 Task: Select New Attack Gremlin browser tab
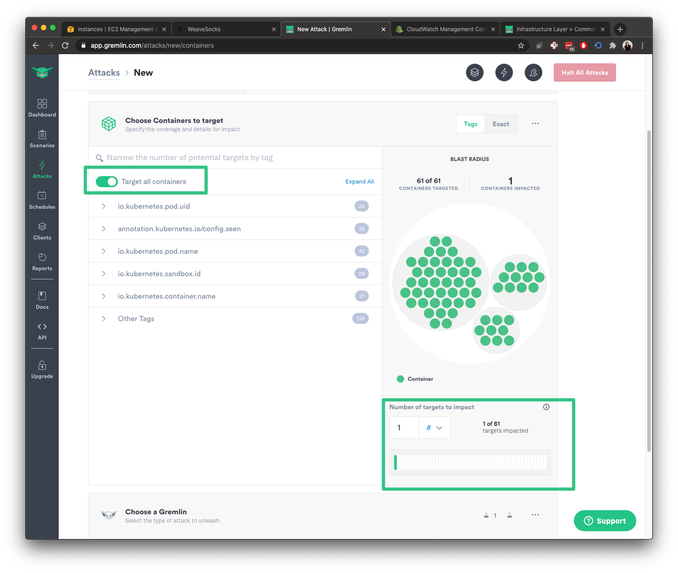(x=336, y=29)
